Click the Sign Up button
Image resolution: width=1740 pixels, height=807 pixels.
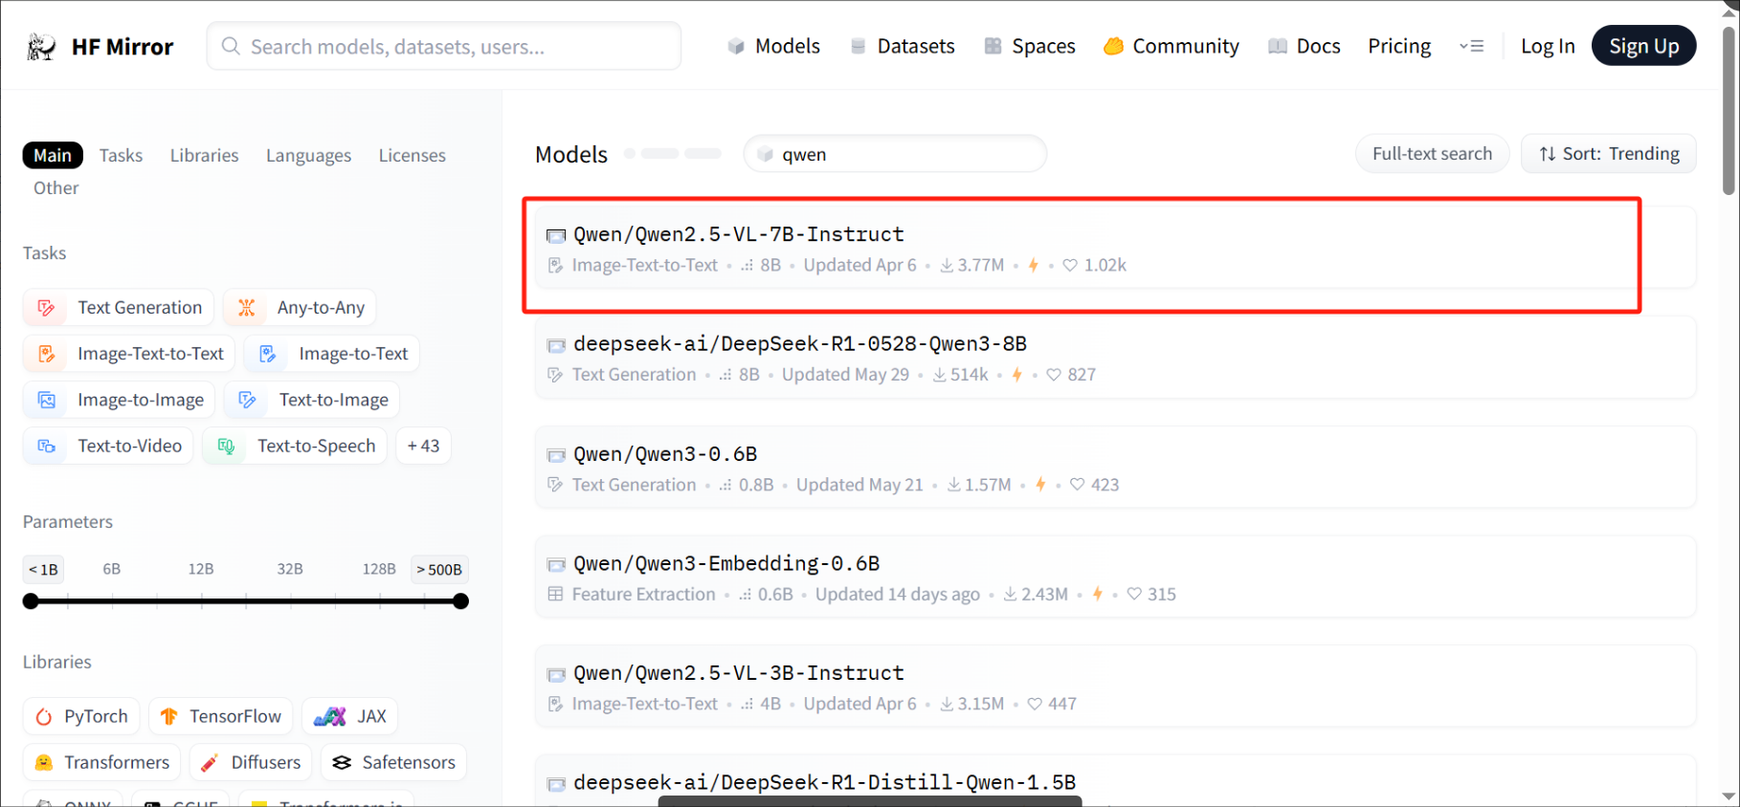pos(1643,46)
